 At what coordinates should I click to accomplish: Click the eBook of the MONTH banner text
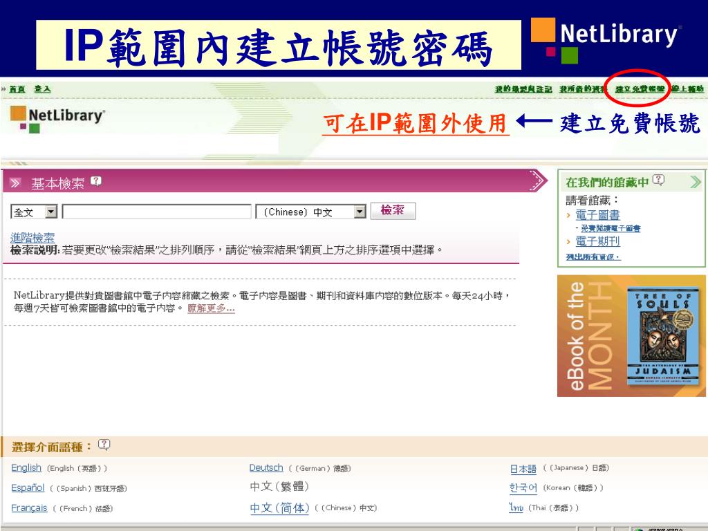tap(590, 336)
